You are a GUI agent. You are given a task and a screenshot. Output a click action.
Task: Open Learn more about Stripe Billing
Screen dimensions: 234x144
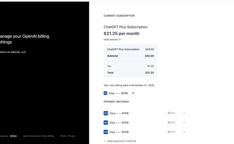(x=38, y=136)
